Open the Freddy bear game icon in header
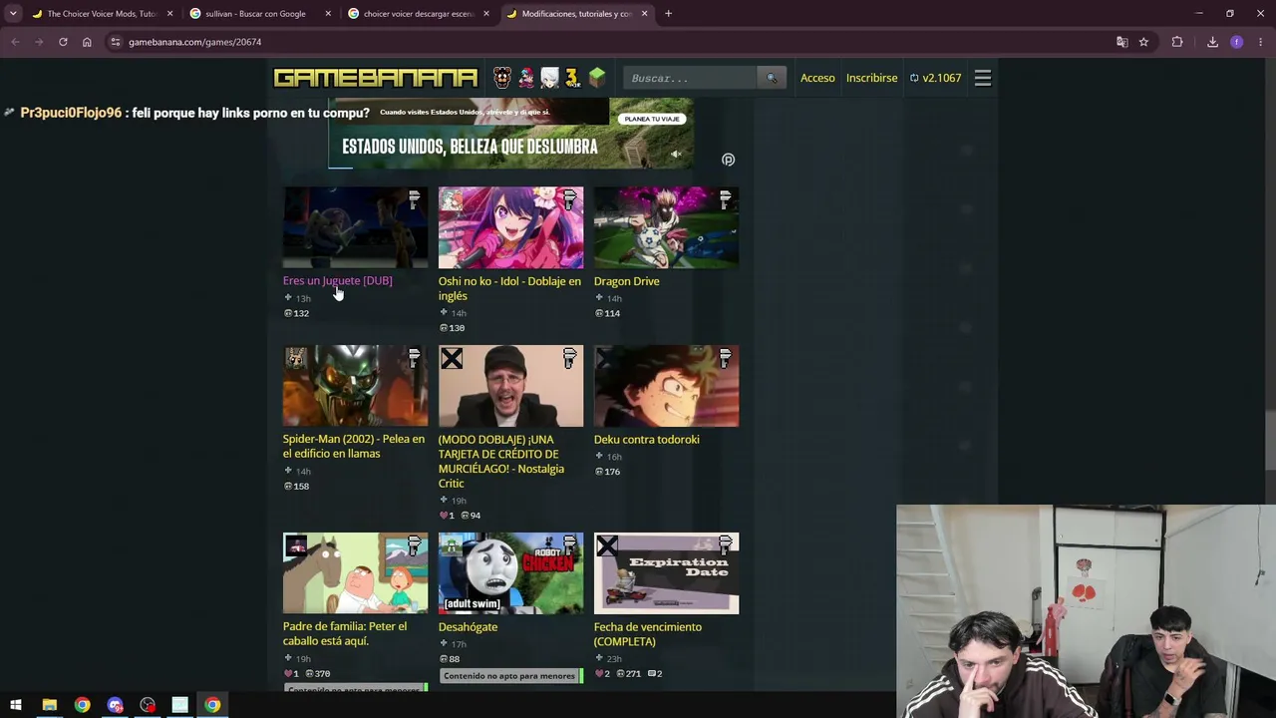Image resolution: width=1276 pixels, height=718 pixels. point(502,78)
